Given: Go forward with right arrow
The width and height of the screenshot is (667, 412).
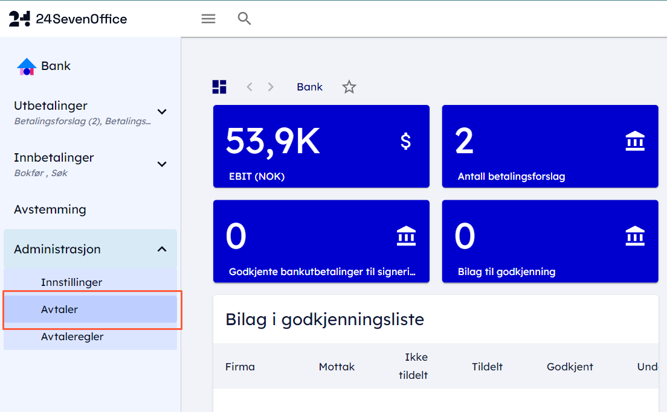Looking at the screenshot, I should (x=271, y=87).
